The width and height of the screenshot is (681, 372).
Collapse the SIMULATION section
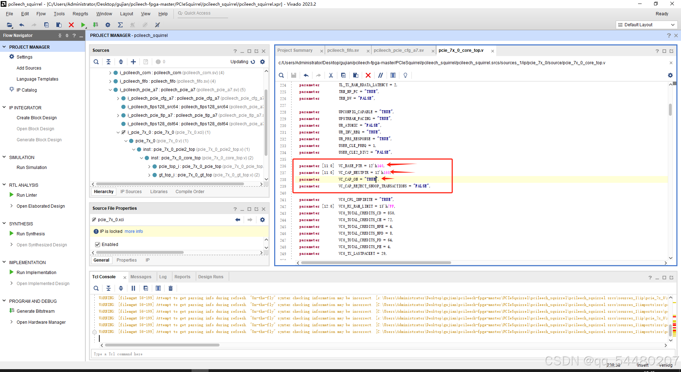4,157
